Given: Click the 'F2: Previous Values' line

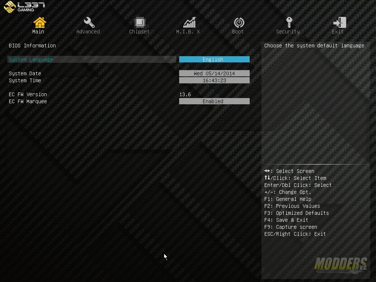Looking at the screenshot, I should click(x=292, y=206).
